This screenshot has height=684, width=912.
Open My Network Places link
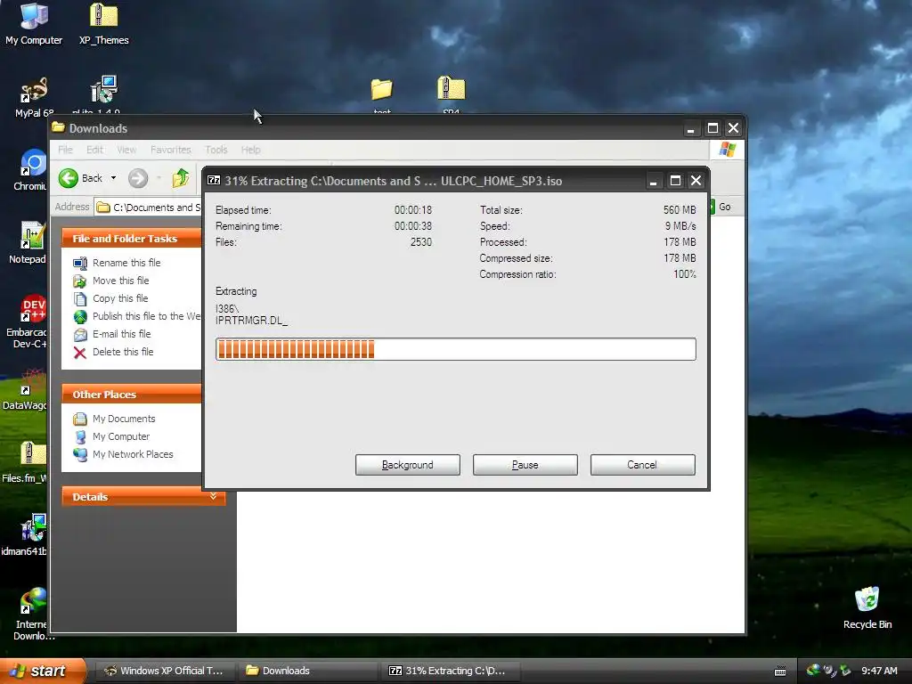click(x=133, y=455)
